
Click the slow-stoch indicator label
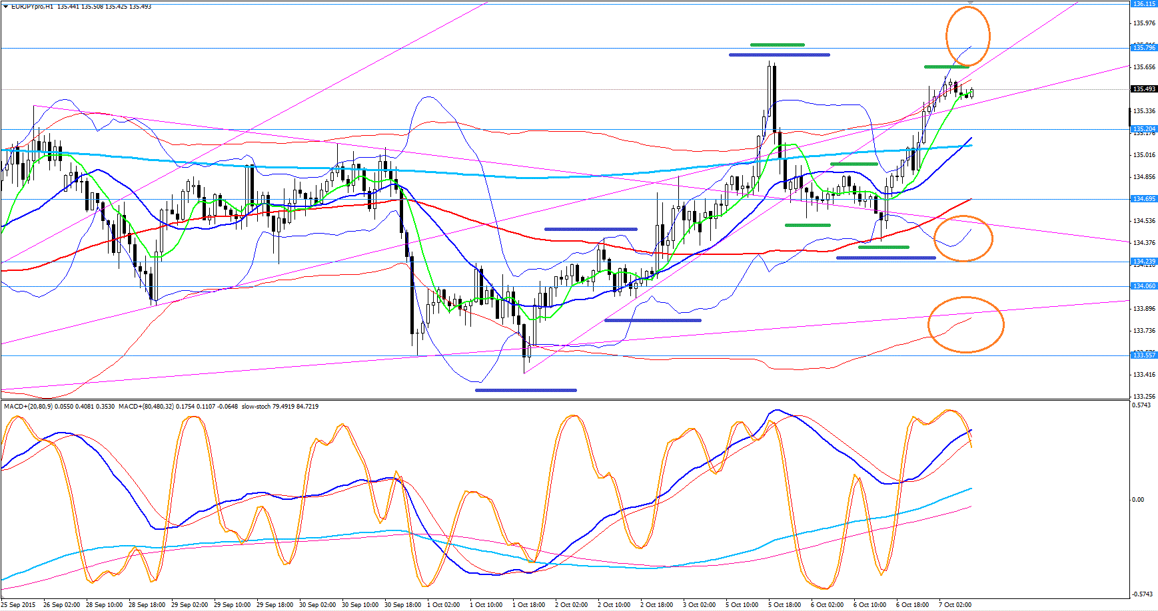[257, 406]
